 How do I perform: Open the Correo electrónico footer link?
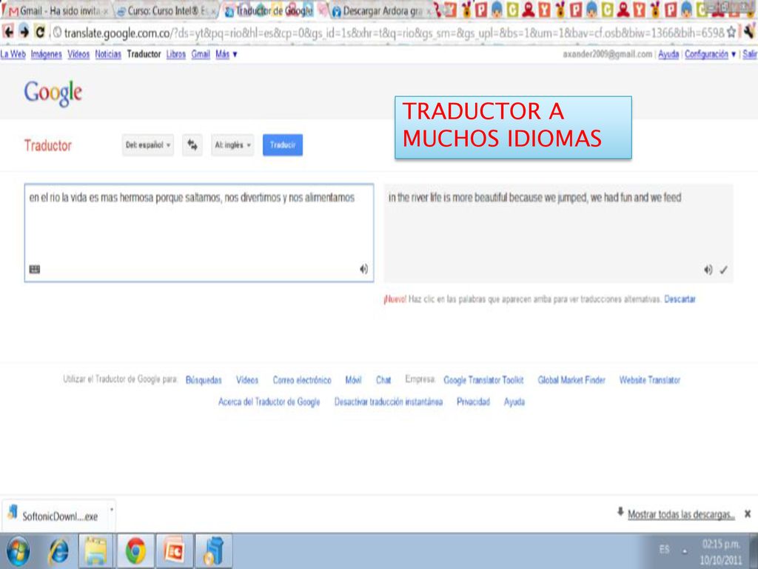[302, 380]
